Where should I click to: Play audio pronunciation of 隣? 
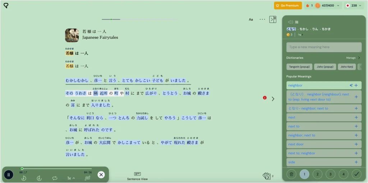tap(290, 22)
